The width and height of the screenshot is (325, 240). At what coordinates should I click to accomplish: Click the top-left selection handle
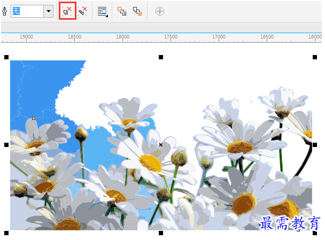pos(6,57)
